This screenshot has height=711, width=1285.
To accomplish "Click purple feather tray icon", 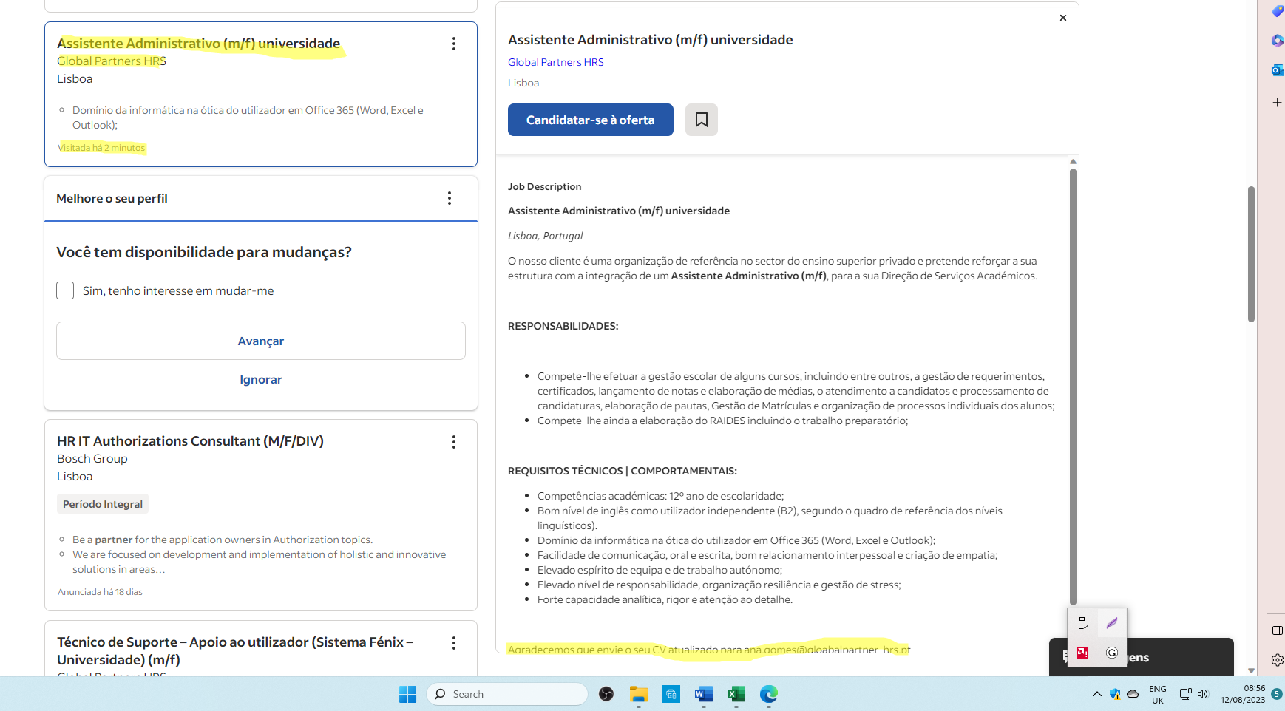I will point(1112,623).
